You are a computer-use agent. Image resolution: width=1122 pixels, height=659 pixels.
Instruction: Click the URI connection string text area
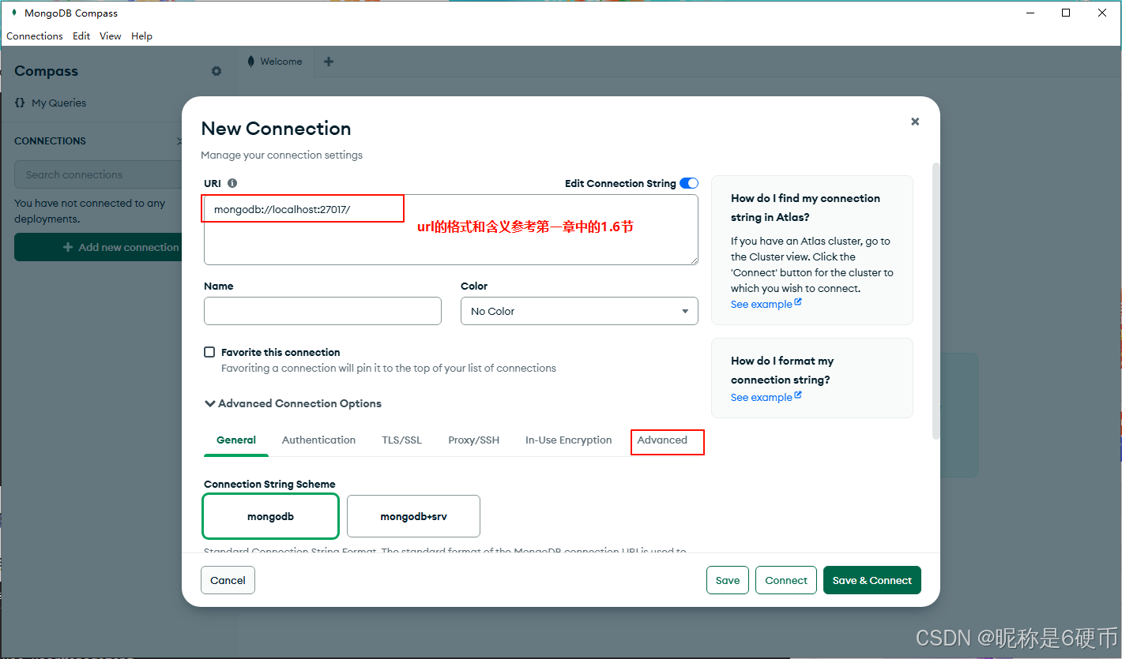pyautogui.click(x=451, y=230)
